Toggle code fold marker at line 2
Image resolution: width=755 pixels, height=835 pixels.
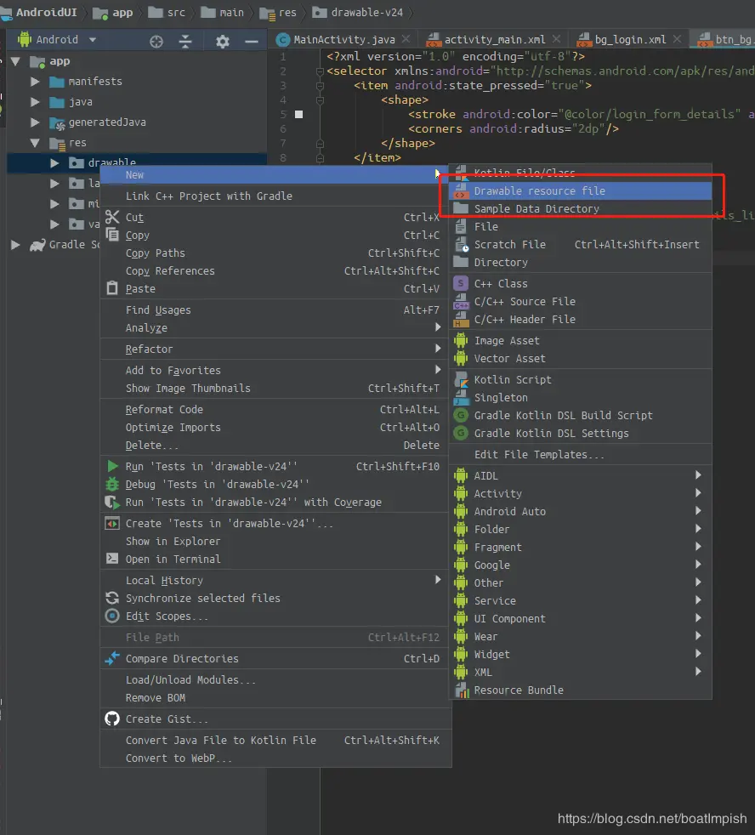pos(320,71)
